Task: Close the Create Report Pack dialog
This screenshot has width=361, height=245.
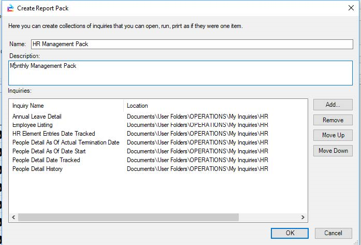Action: click(x=351, y=8)
